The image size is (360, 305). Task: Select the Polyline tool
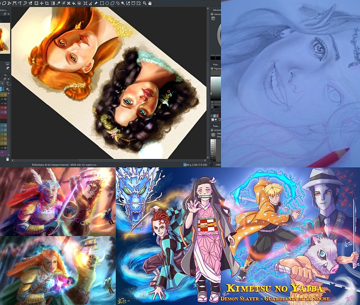point(9,3)
